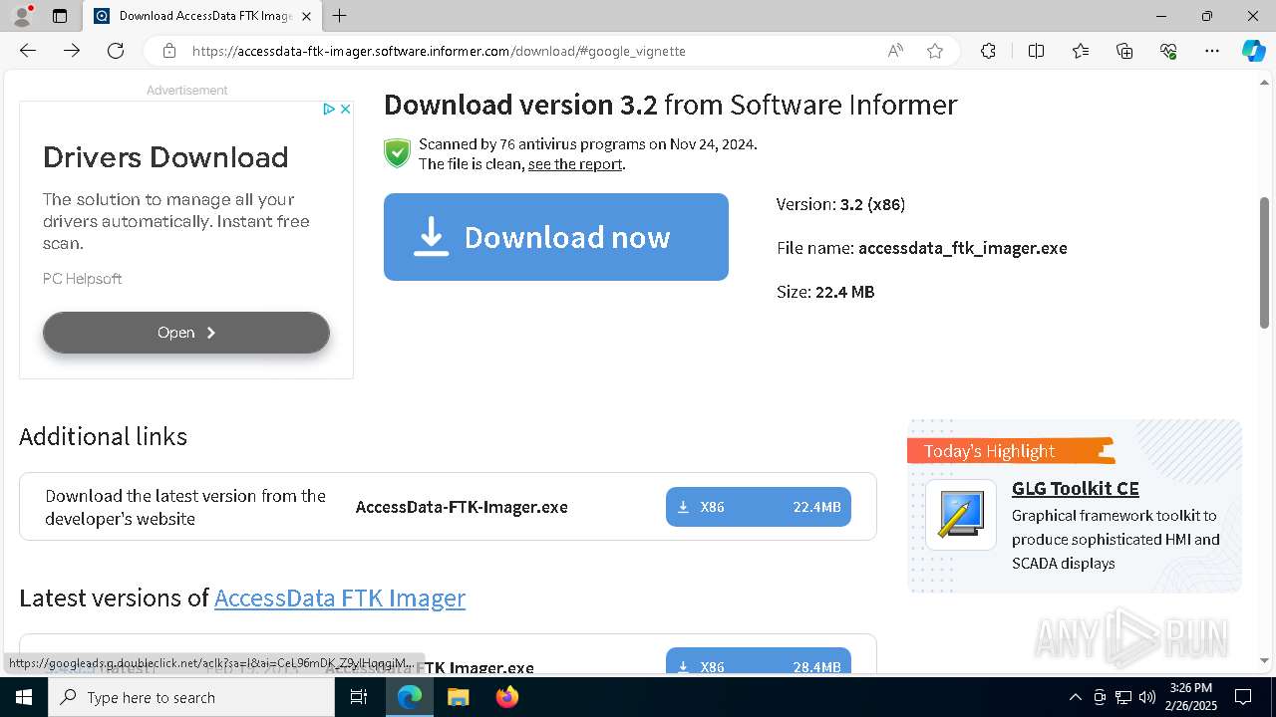Screen dimensions: 1276x717
Task: Open File Explorer from the taskbar
Action: coord(458,697)
